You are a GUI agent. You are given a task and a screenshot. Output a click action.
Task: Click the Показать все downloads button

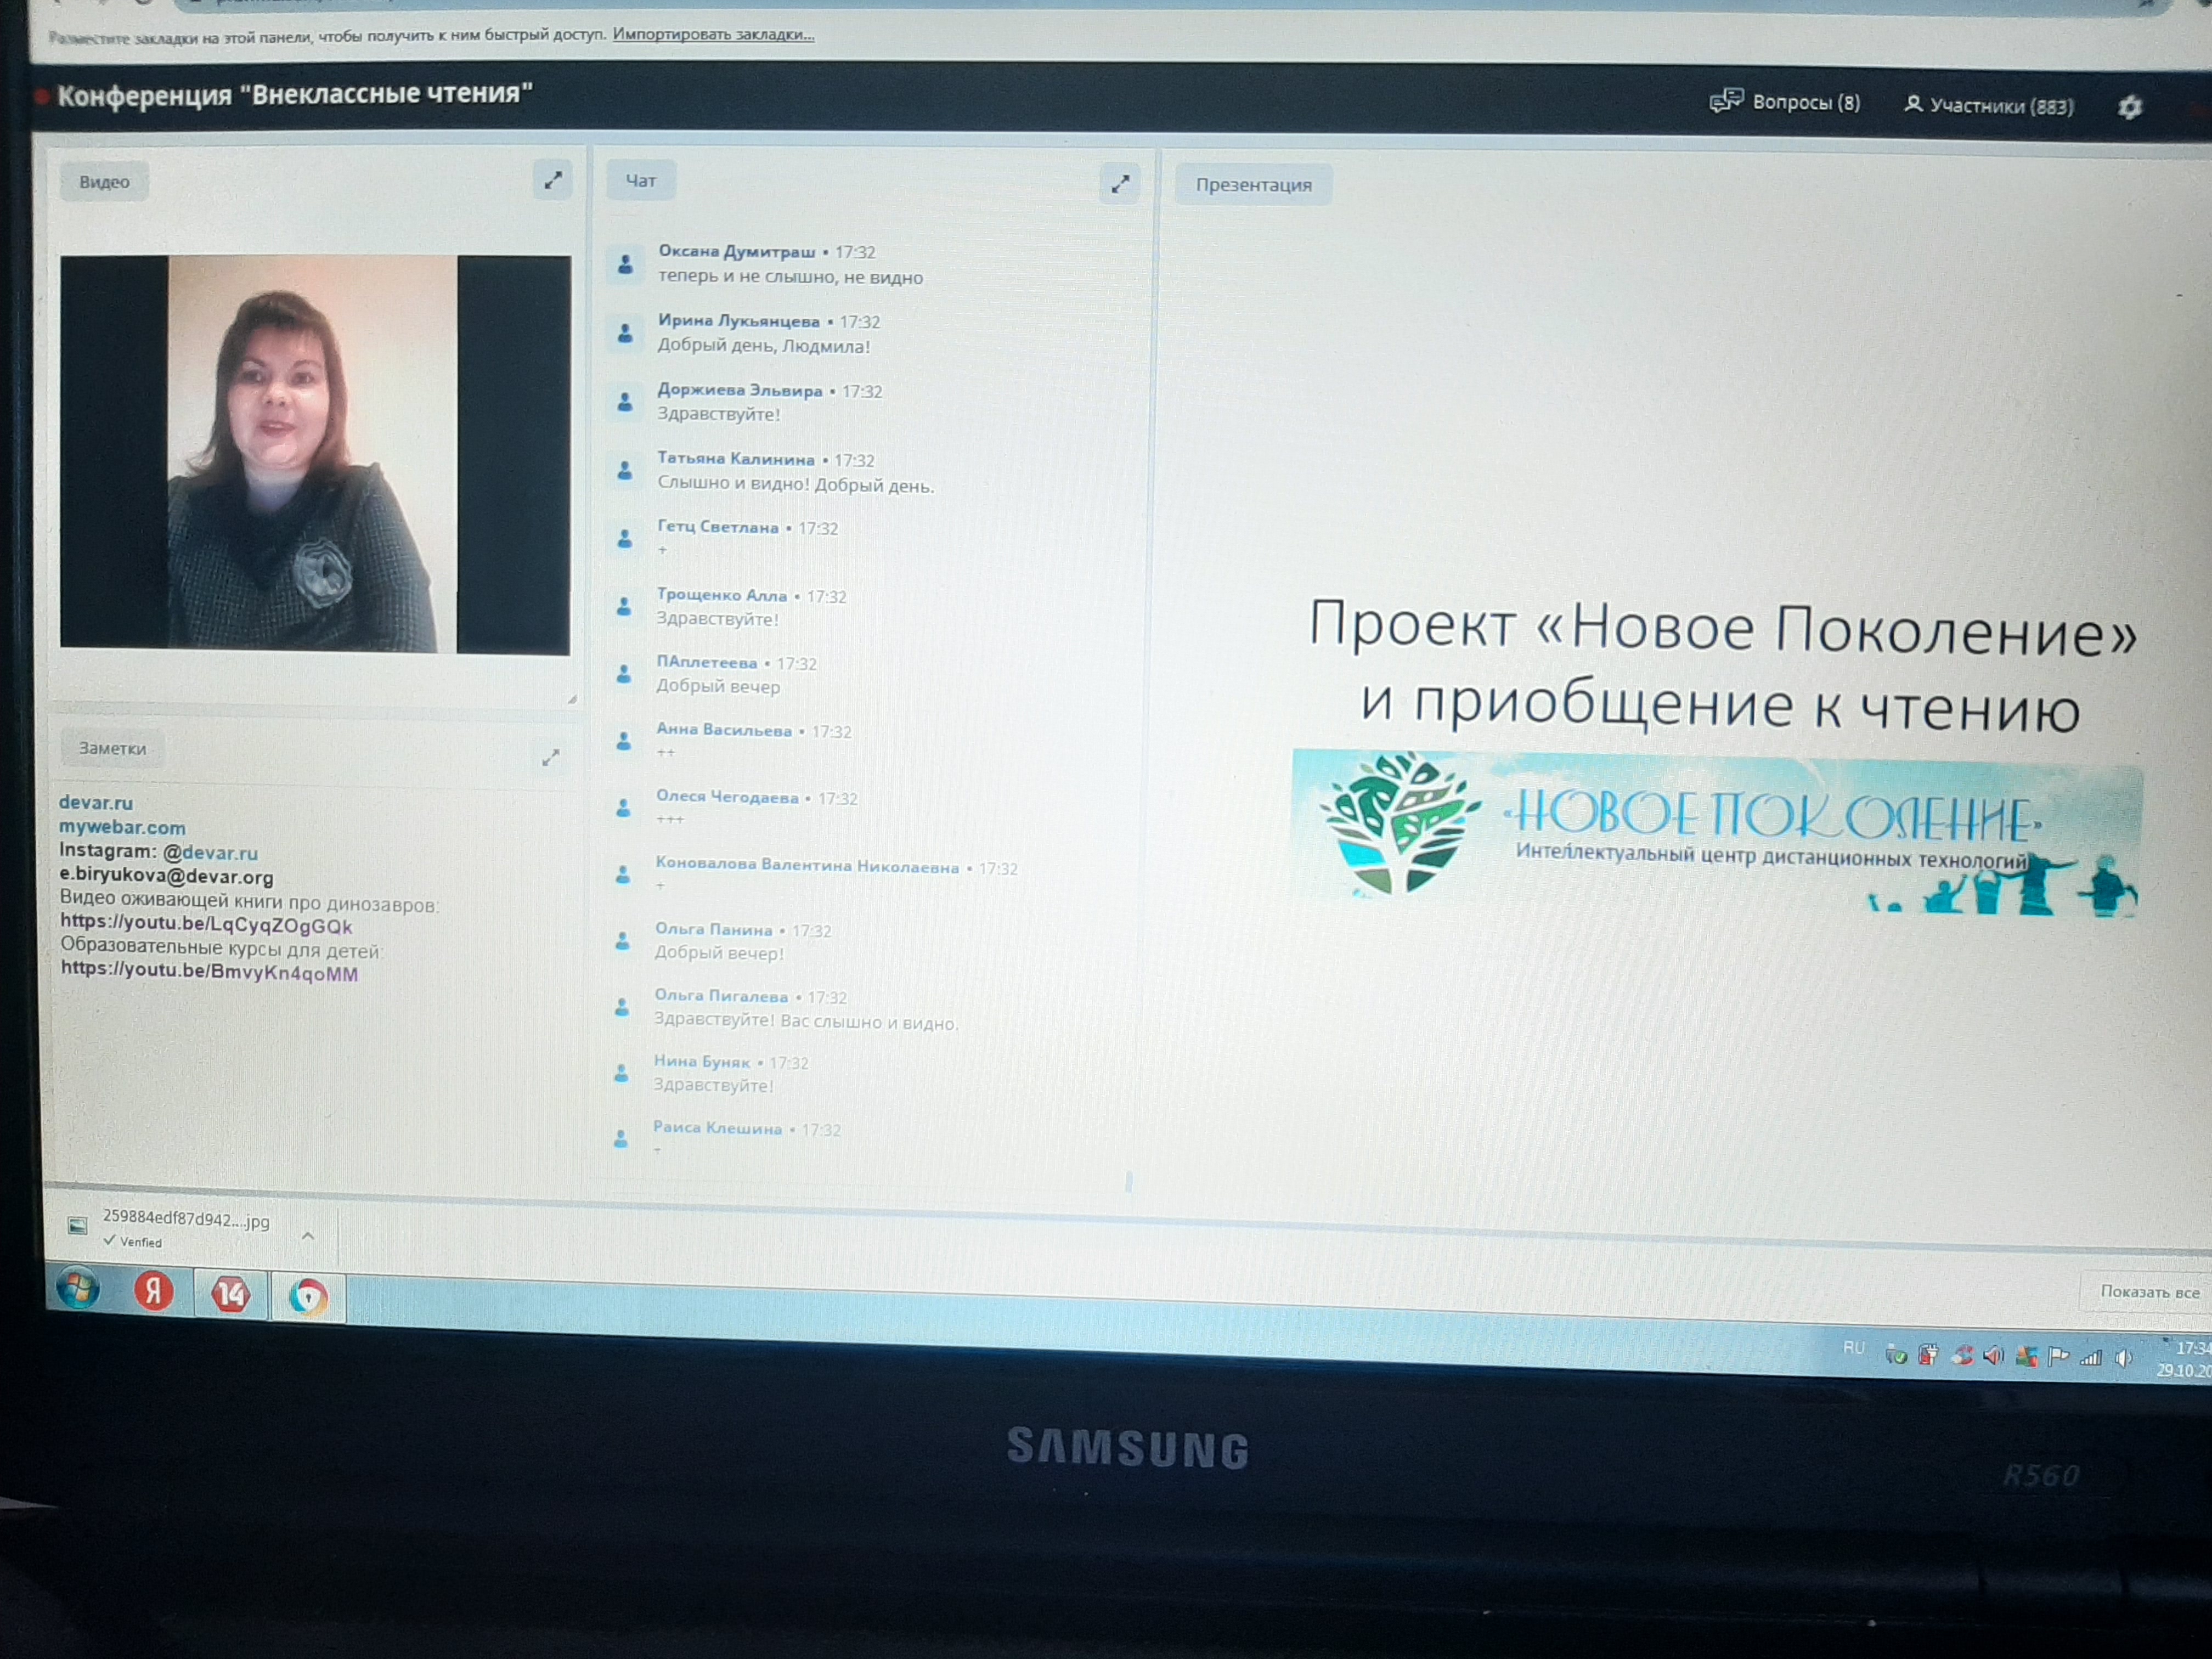point(2149,1292)
